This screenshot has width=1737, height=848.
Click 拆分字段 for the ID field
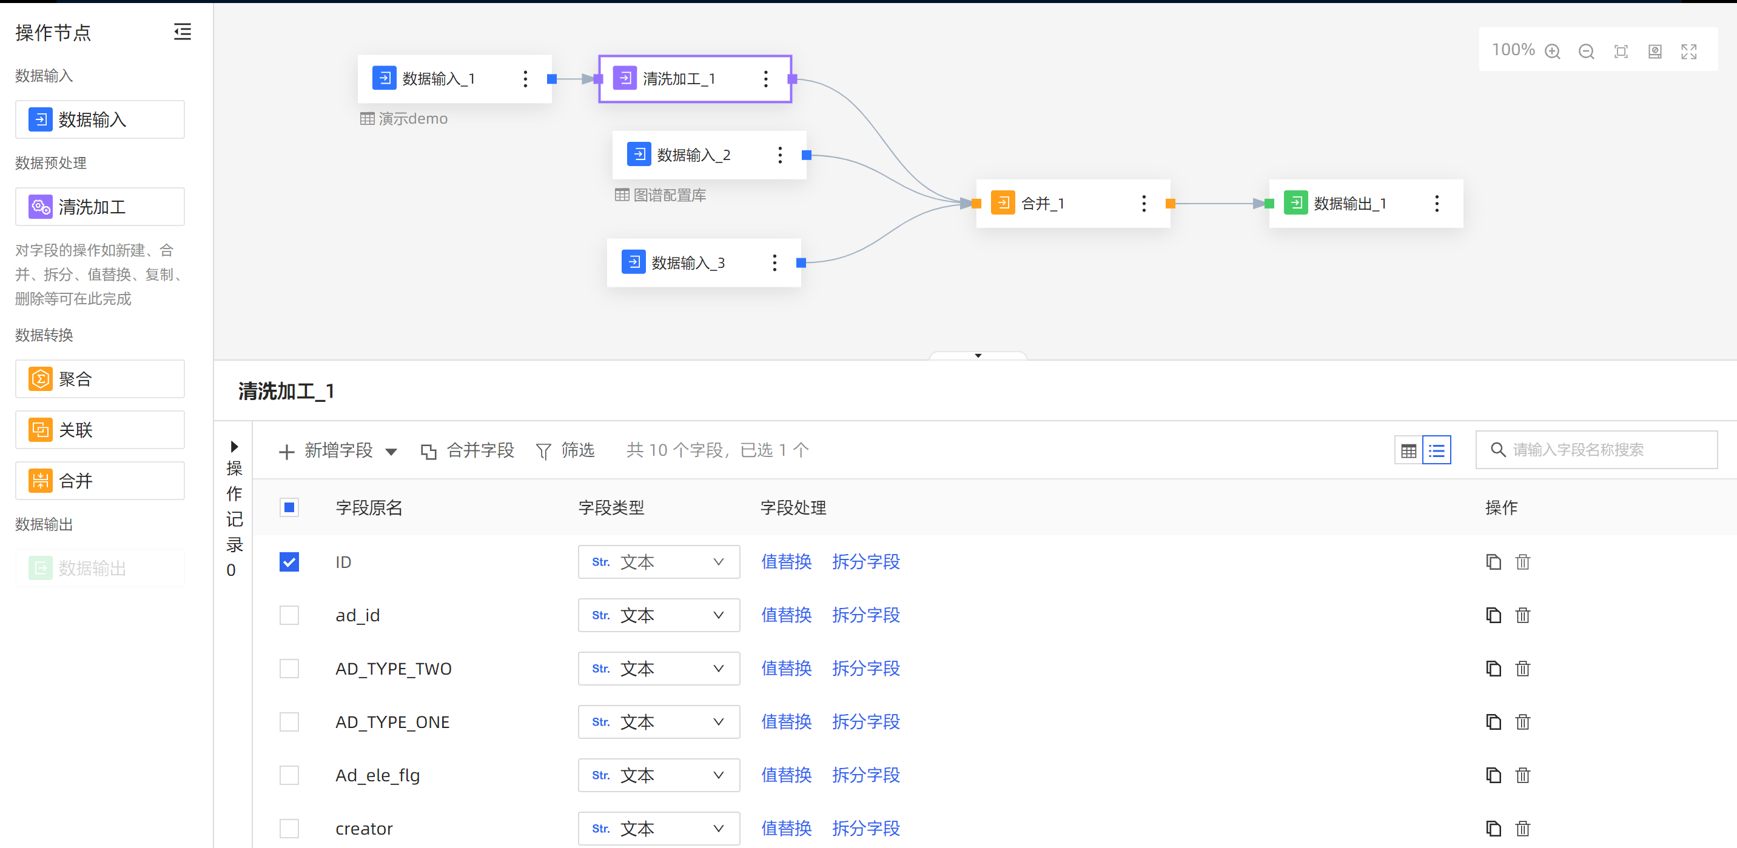(x=866, y=561)
